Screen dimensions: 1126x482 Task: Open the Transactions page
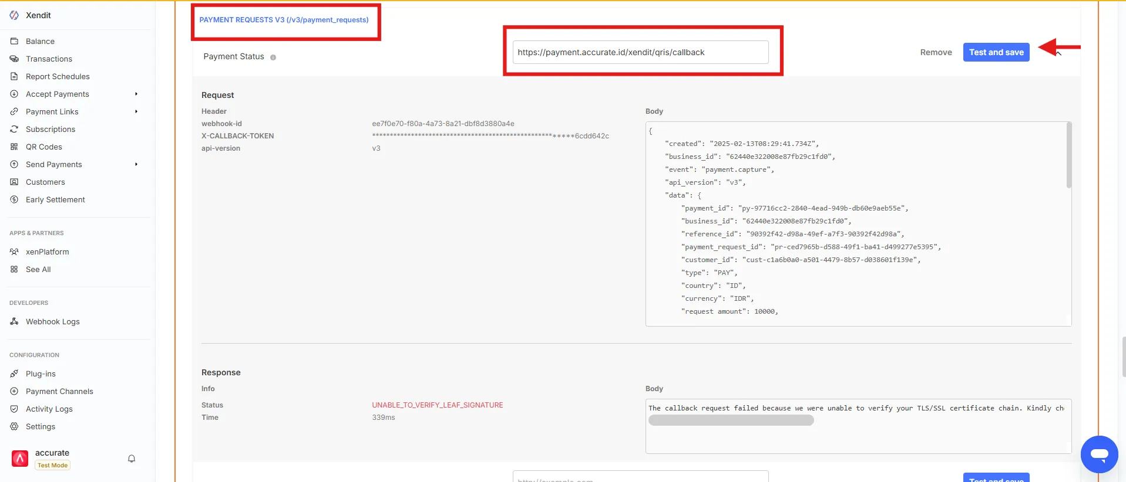coord(49,59)
